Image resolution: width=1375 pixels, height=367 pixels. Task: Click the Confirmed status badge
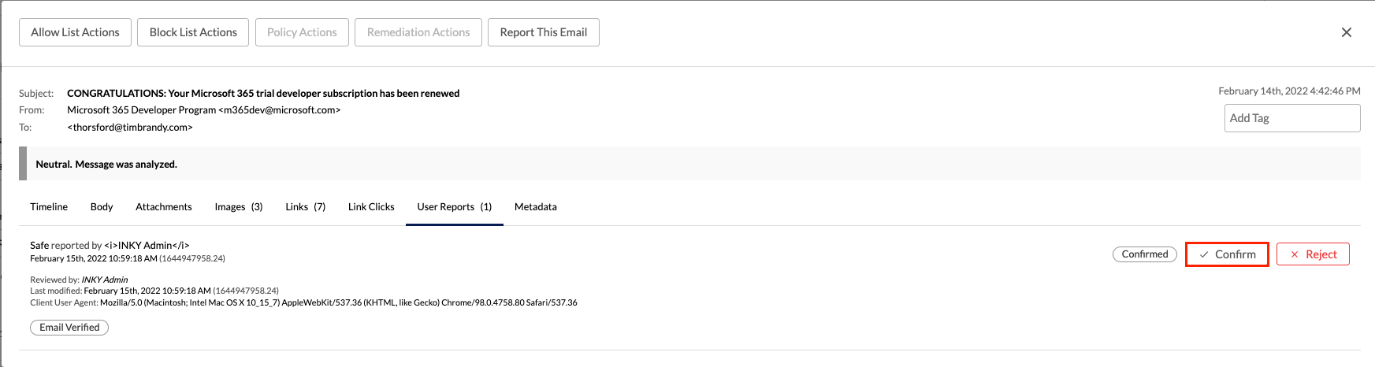(1145, 254)
